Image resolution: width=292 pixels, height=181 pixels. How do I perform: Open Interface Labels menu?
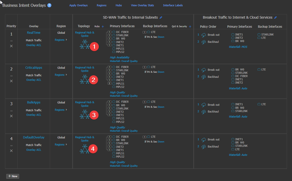point(173,5)
